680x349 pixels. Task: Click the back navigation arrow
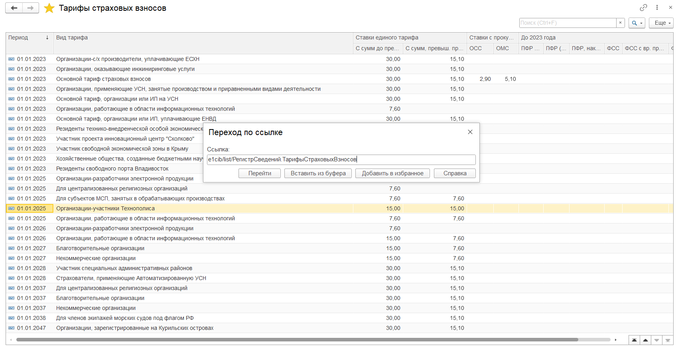[14, 8]
